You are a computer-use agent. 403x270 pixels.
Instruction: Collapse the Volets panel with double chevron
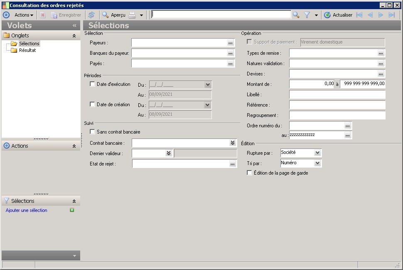(x=74, y=25)
